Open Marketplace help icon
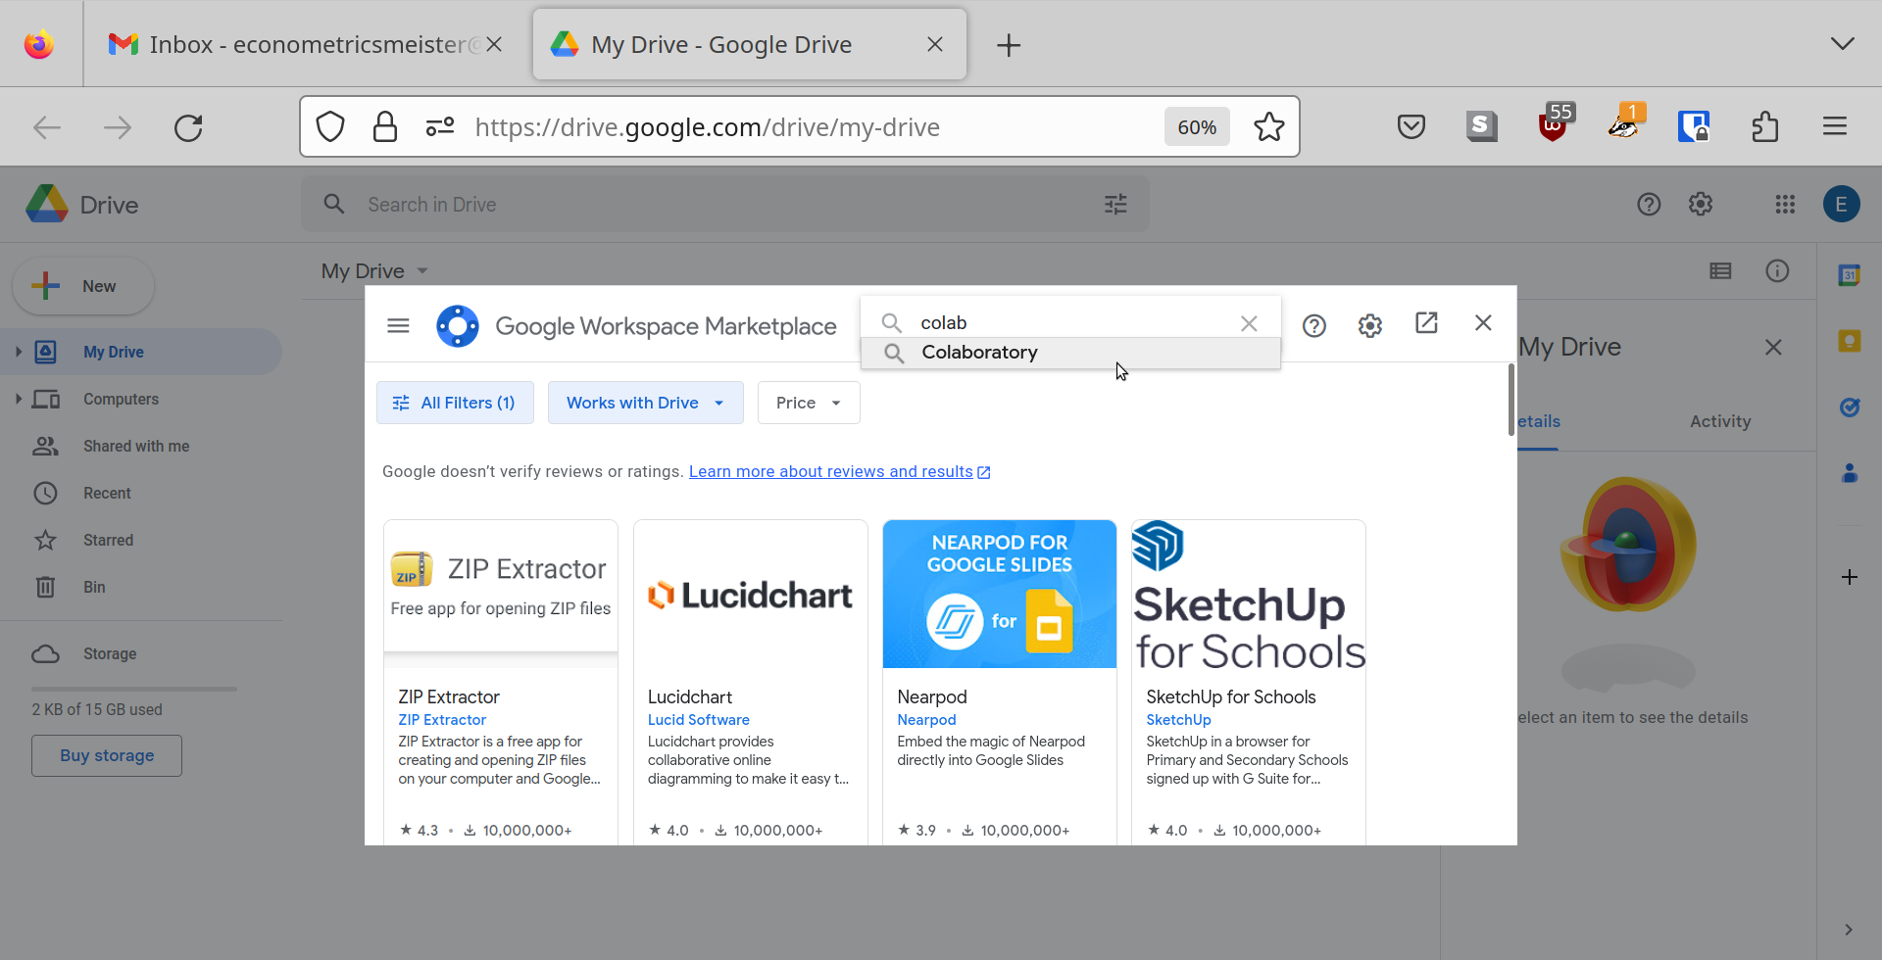The image size is (1882, 960). click(1314, 325)
